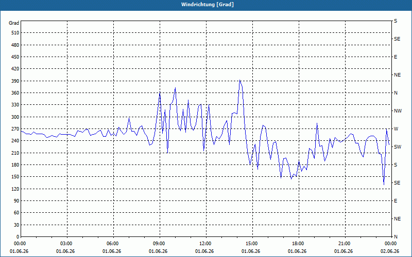
Task: Click the bottom N compass label at 0 level
Action: tap(396, 237)
